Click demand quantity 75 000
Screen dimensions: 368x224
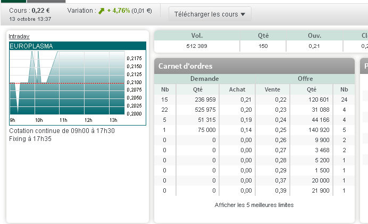pyautogui.click(x=206, y=130)
